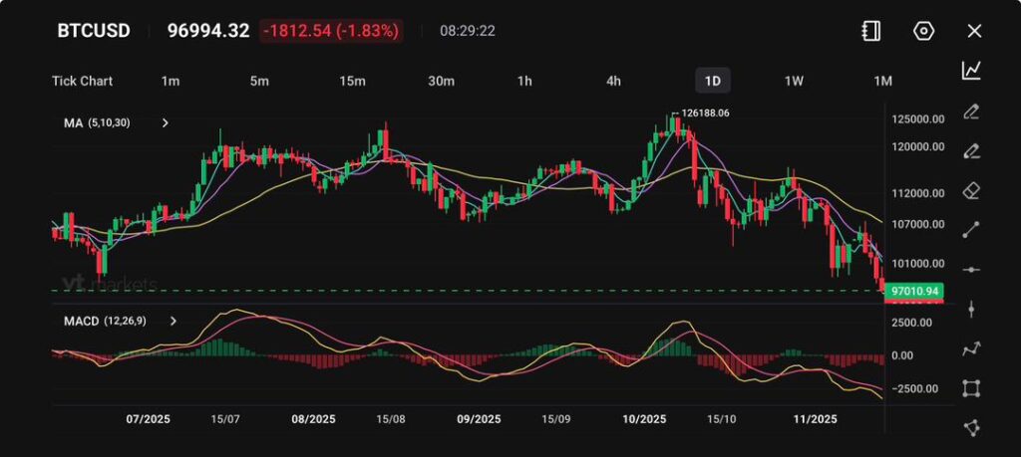The image size is (1021, 457).
Task: Switch to the 4h timeframe
Action: [614, 81]
